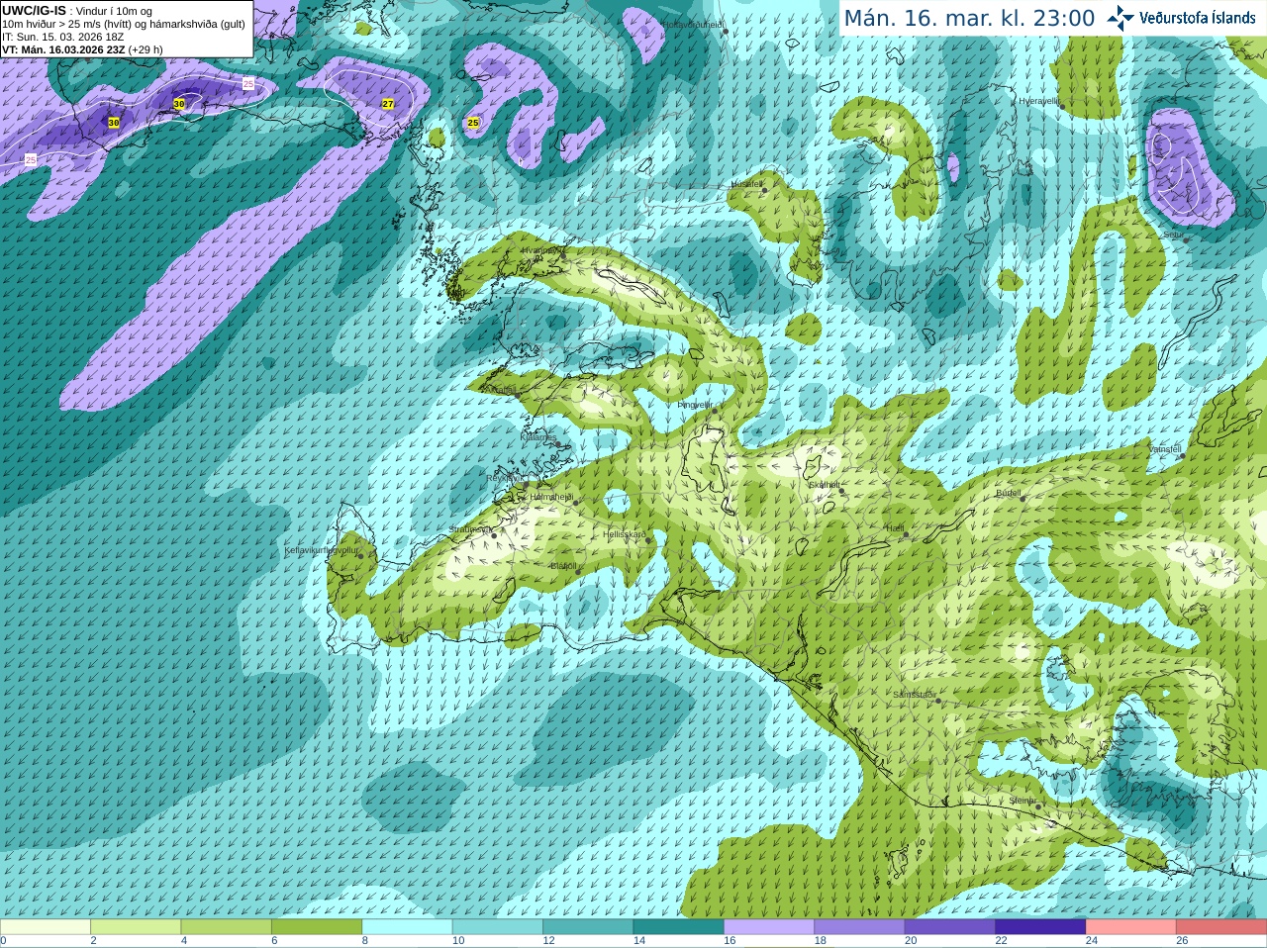The width and height of the screenshot is (1267, 948).
Task: Click the Reykjavík station label
Action: click(504, 478)
